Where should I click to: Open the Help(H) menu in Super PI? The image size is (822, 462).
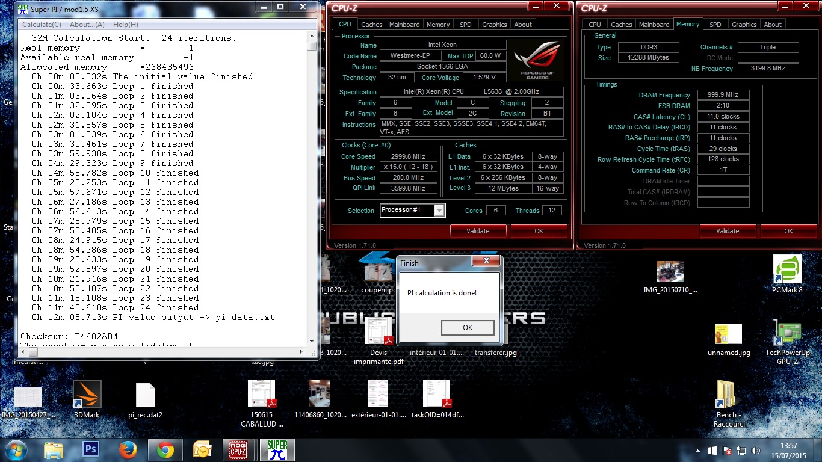click(126, 25)
